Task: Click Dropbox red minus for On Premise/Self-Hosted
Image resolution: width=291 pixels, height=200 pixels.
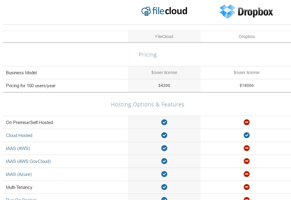Action: click(x=247, y=122)
